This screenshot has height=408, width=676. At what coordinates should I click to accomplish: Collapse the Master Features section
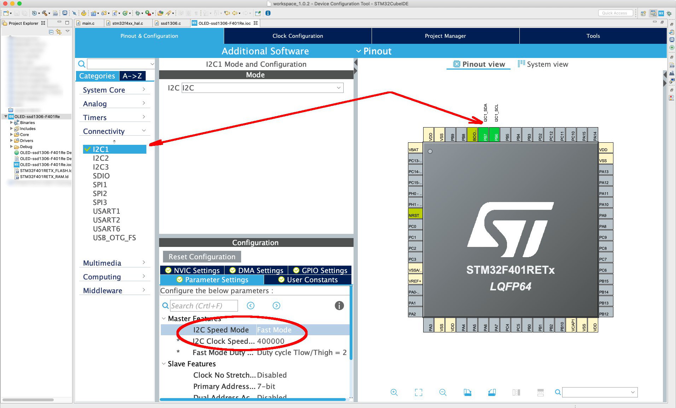(164, 319)
